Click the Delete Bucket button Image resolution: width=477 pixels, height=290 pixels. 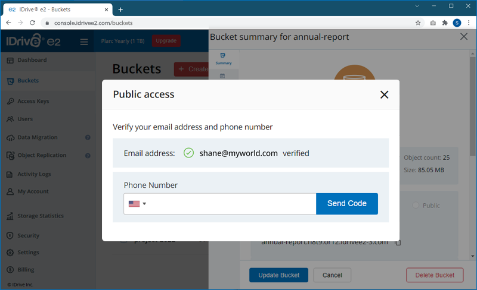[434, 275]
